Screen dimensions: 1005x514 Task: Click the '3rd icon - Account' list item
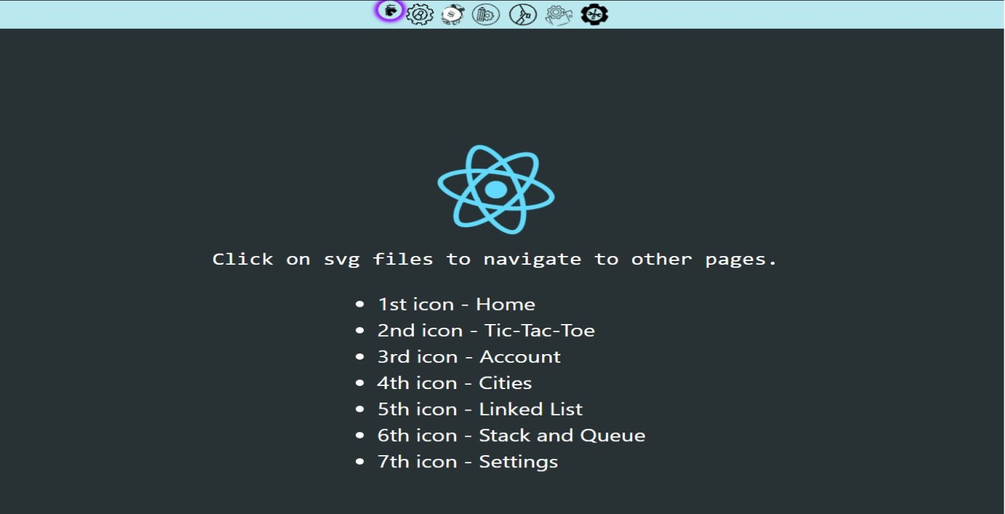tap(468, 357)
